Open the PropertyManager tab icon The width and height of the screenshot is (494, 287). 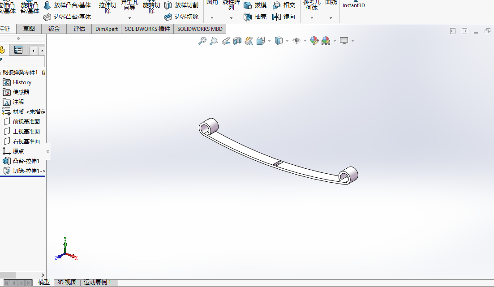tap(18, 50)
